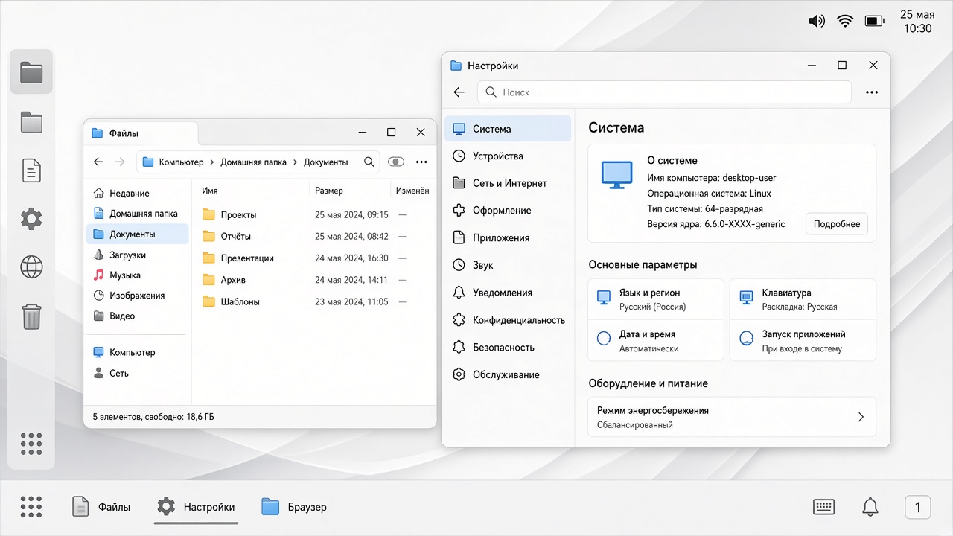Switch to Настройки in the taskbar
Image resolution: width=953 pixels, height=536 pixels.
pyautogui.click(x=196, y=507)
